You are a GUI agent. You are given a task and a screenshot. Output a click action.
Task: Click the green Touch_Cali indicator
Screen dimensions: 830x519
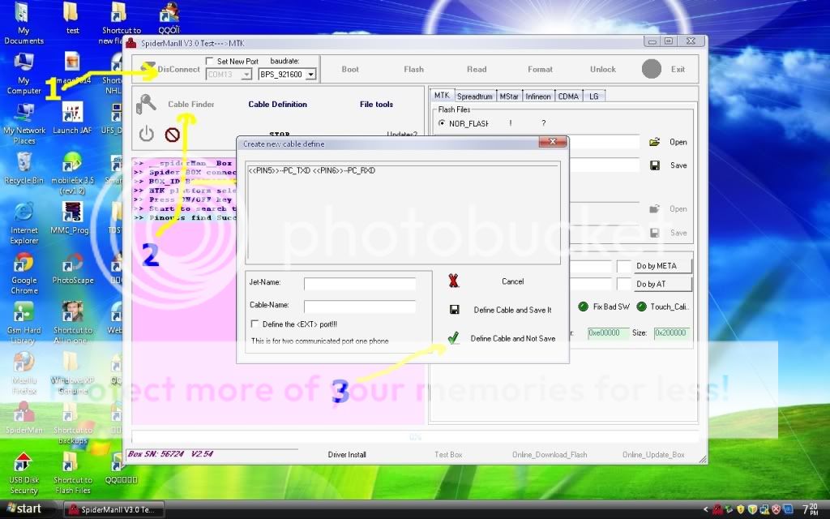(x=641, y=307)
